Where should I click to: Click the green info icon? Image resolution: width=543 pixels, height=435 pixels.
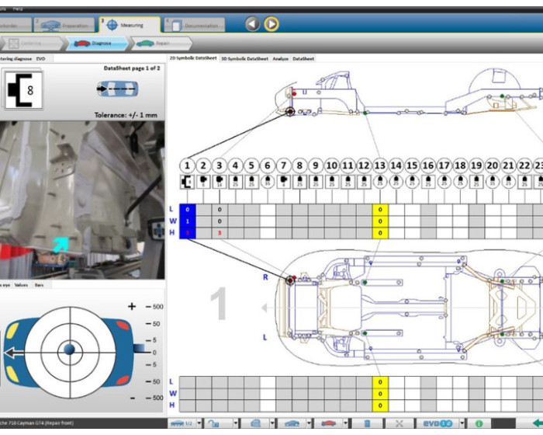(x=479, y=423)
